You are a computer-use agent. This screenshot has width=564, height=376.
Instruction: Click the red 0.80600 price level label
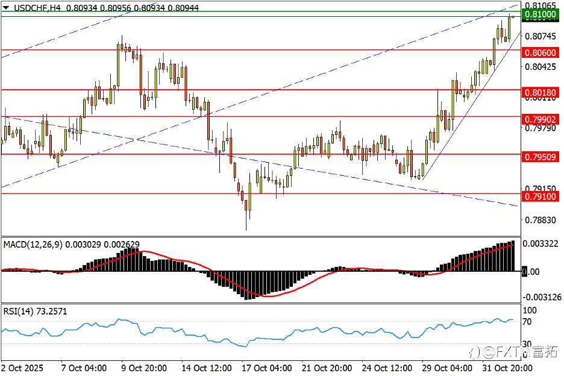click(x=540, y=52)
